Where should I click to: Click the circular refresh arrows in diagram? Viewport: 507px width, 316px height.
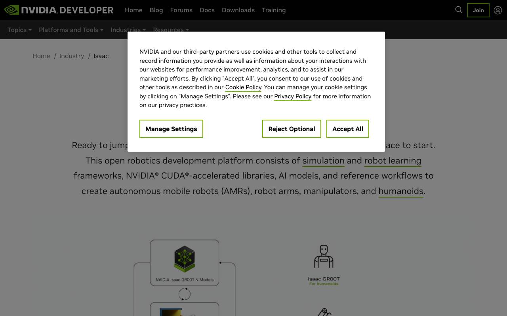point(185,294)
